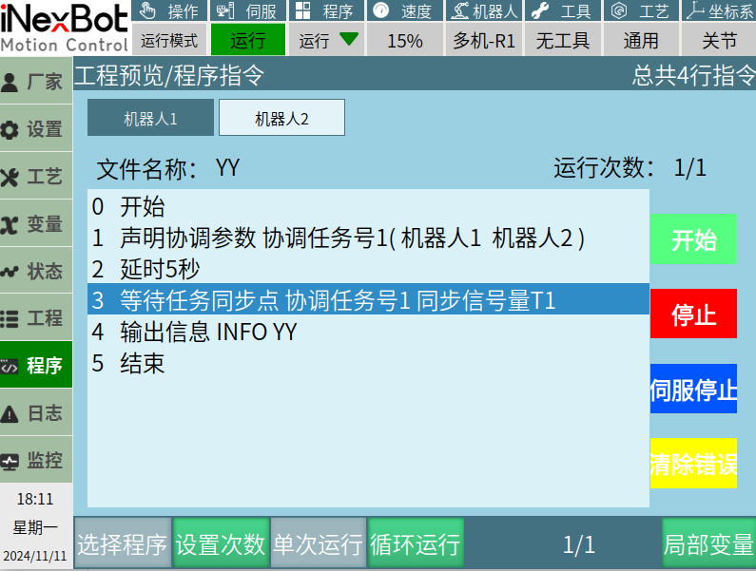Open the 15% speed selector

pyautogui.click(x=404, y=41)
